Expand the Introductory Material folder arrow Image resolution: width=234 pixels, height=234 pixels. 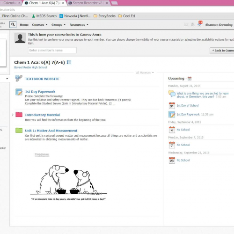(13, 115)
